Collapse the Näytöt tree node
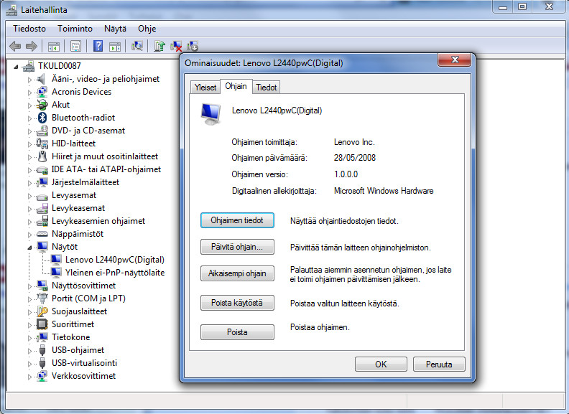The width and height of the screenshot is (569, 414). click(29, 248)
